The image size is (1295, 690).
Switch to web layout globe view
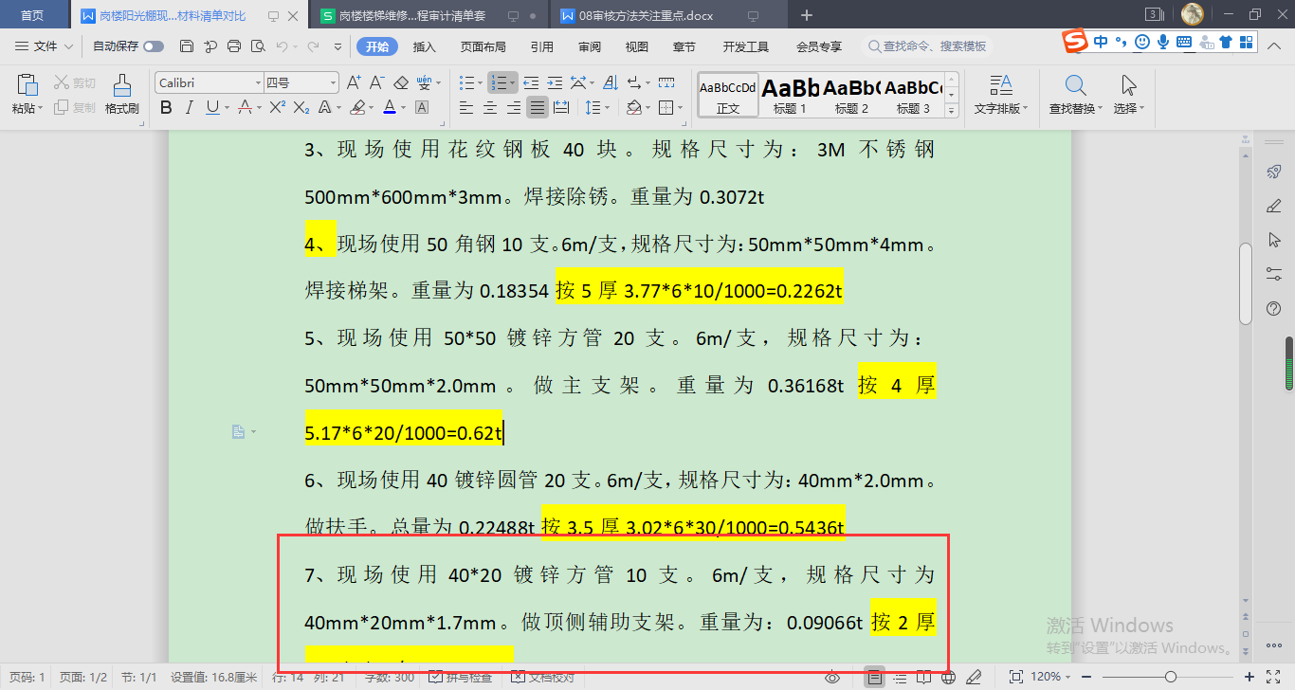[948, 678]
